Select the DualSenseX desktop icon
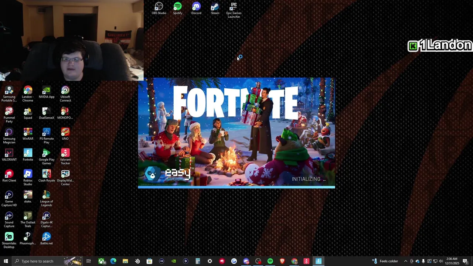This screenshot has width=473, height=266. 47,113
